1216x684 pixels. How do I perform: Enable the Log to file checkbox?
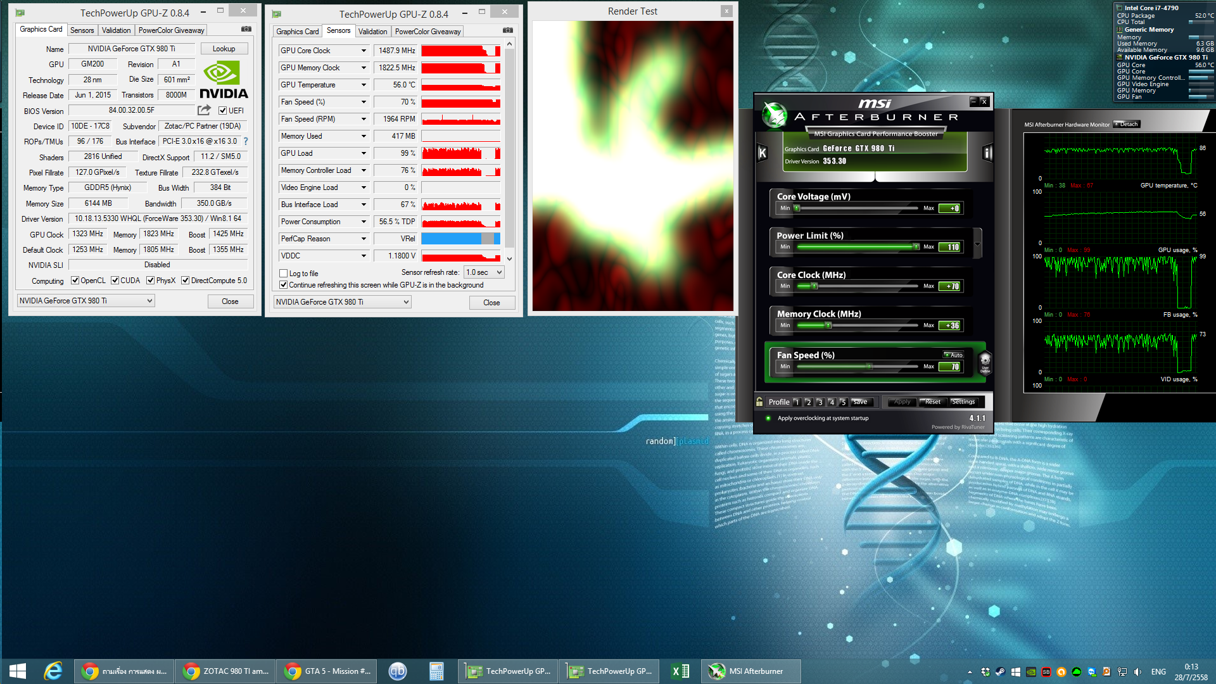click(284, 274)
